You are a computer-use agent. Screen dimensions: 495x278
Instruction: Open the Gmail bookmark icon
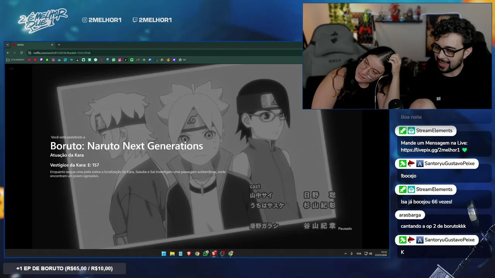[x=138, y=60]
